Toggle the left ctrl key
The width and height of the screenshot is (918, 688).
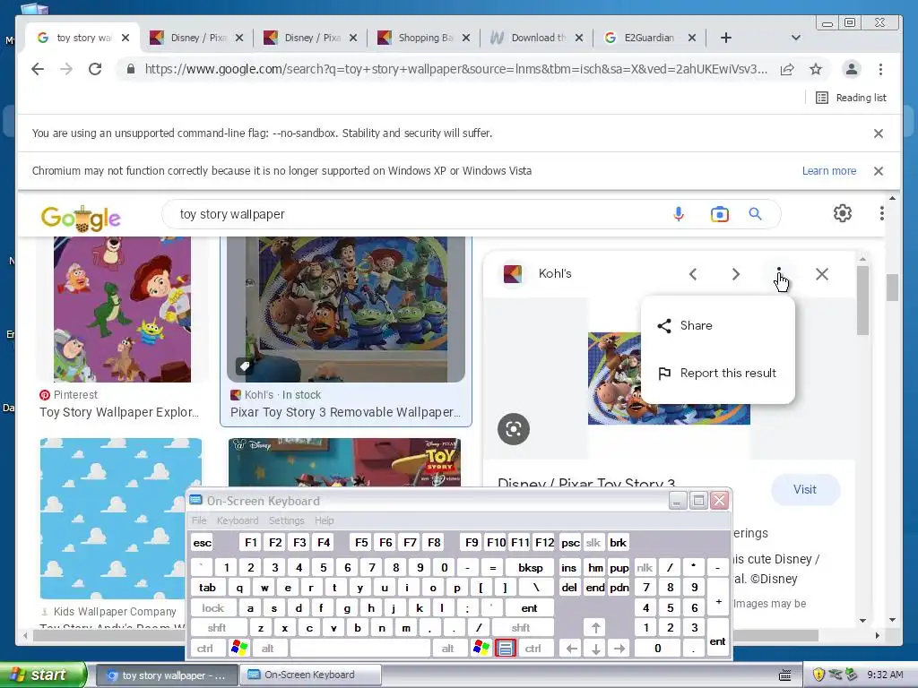tap(205, 649)
